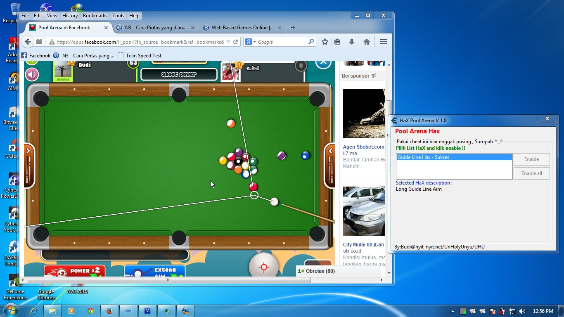Screen dimensions: 564x317
Task: Open Windows Start button
Action: (x=10, y=310)
